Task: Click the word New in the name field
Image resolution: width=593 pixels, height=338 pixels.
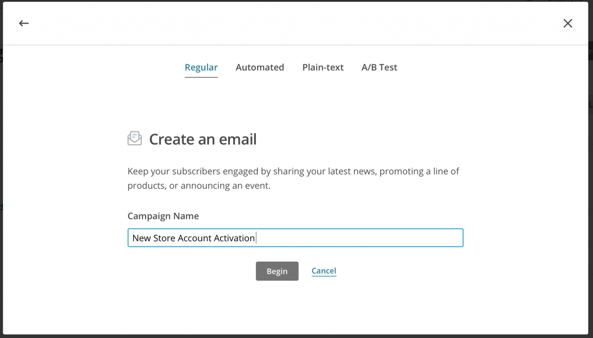Action: click(141, 238)
